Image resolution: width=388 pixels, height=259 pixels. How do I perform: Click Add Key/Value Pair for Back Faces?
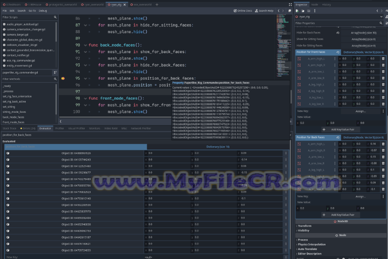click(339, 215)
